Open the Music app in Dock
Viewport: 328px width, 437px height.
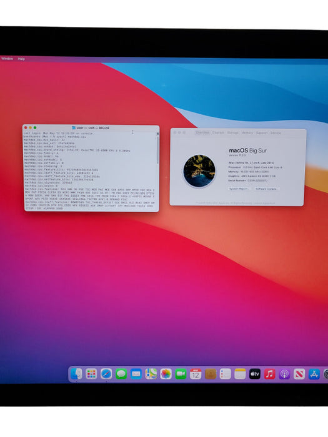tap(269, 374)
